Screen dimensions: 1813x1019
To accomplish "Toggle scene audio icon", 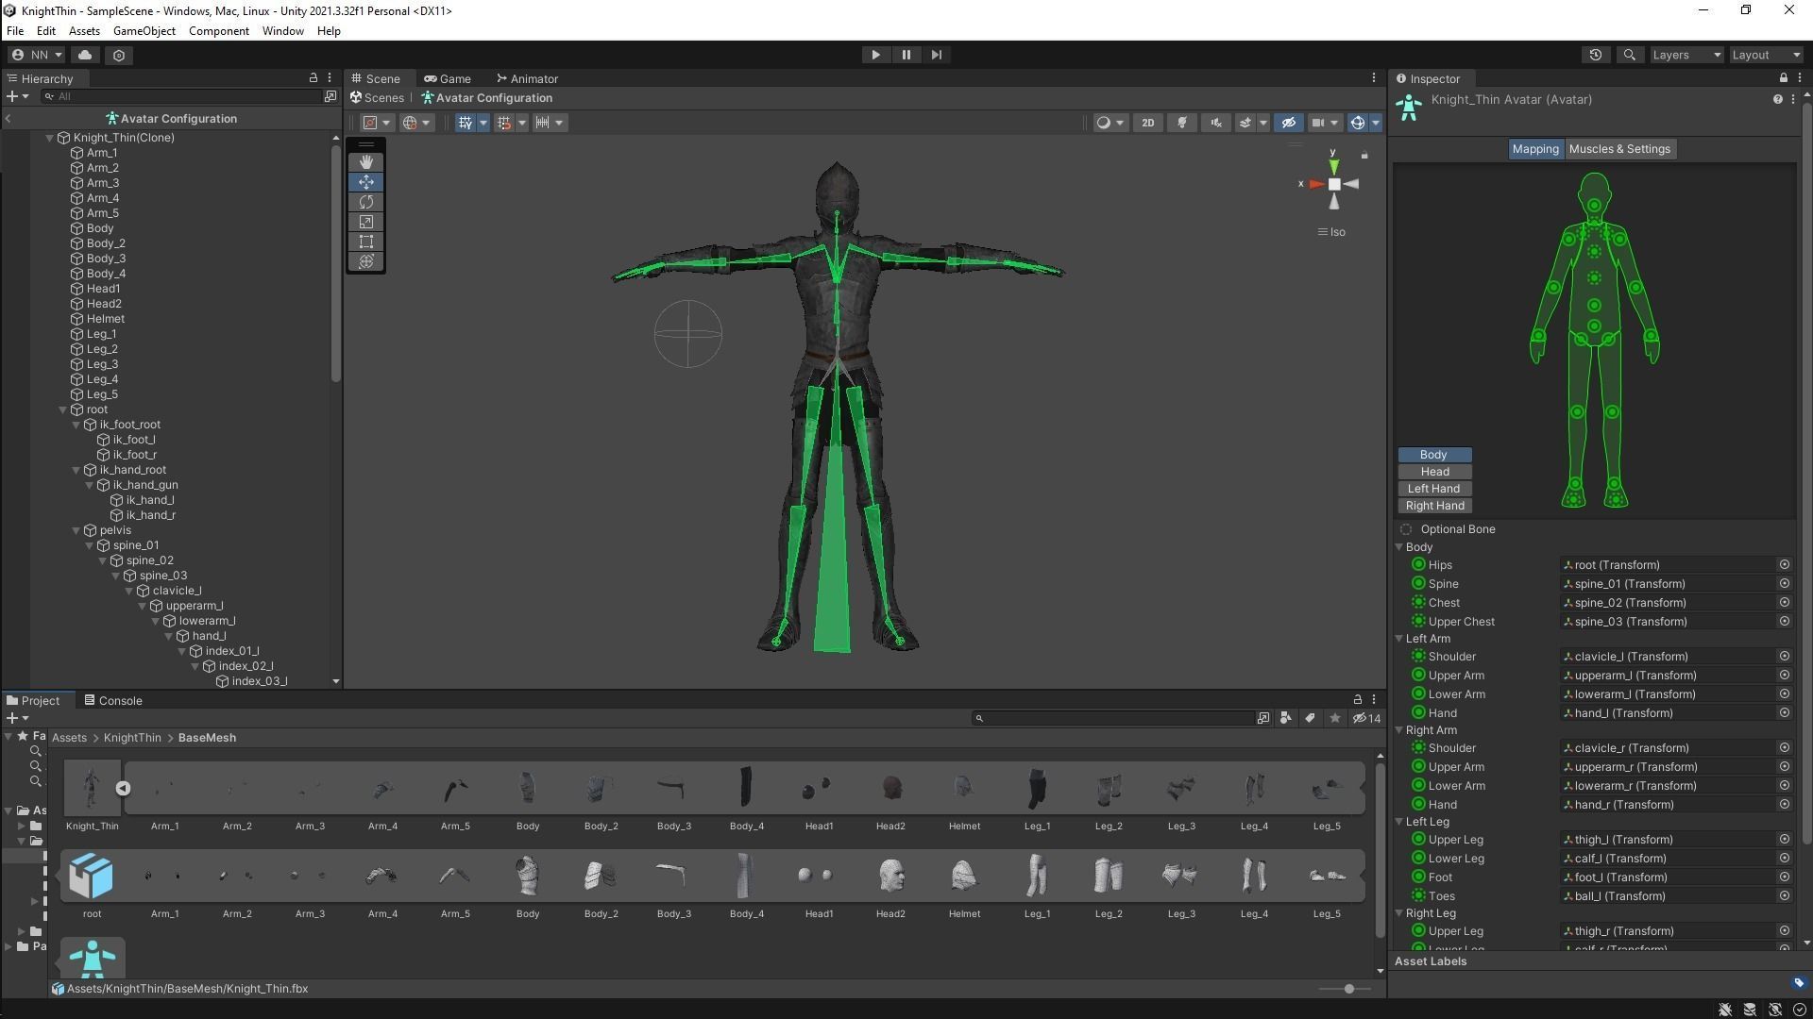I will pyautogui.click(x=1216, y=123).
